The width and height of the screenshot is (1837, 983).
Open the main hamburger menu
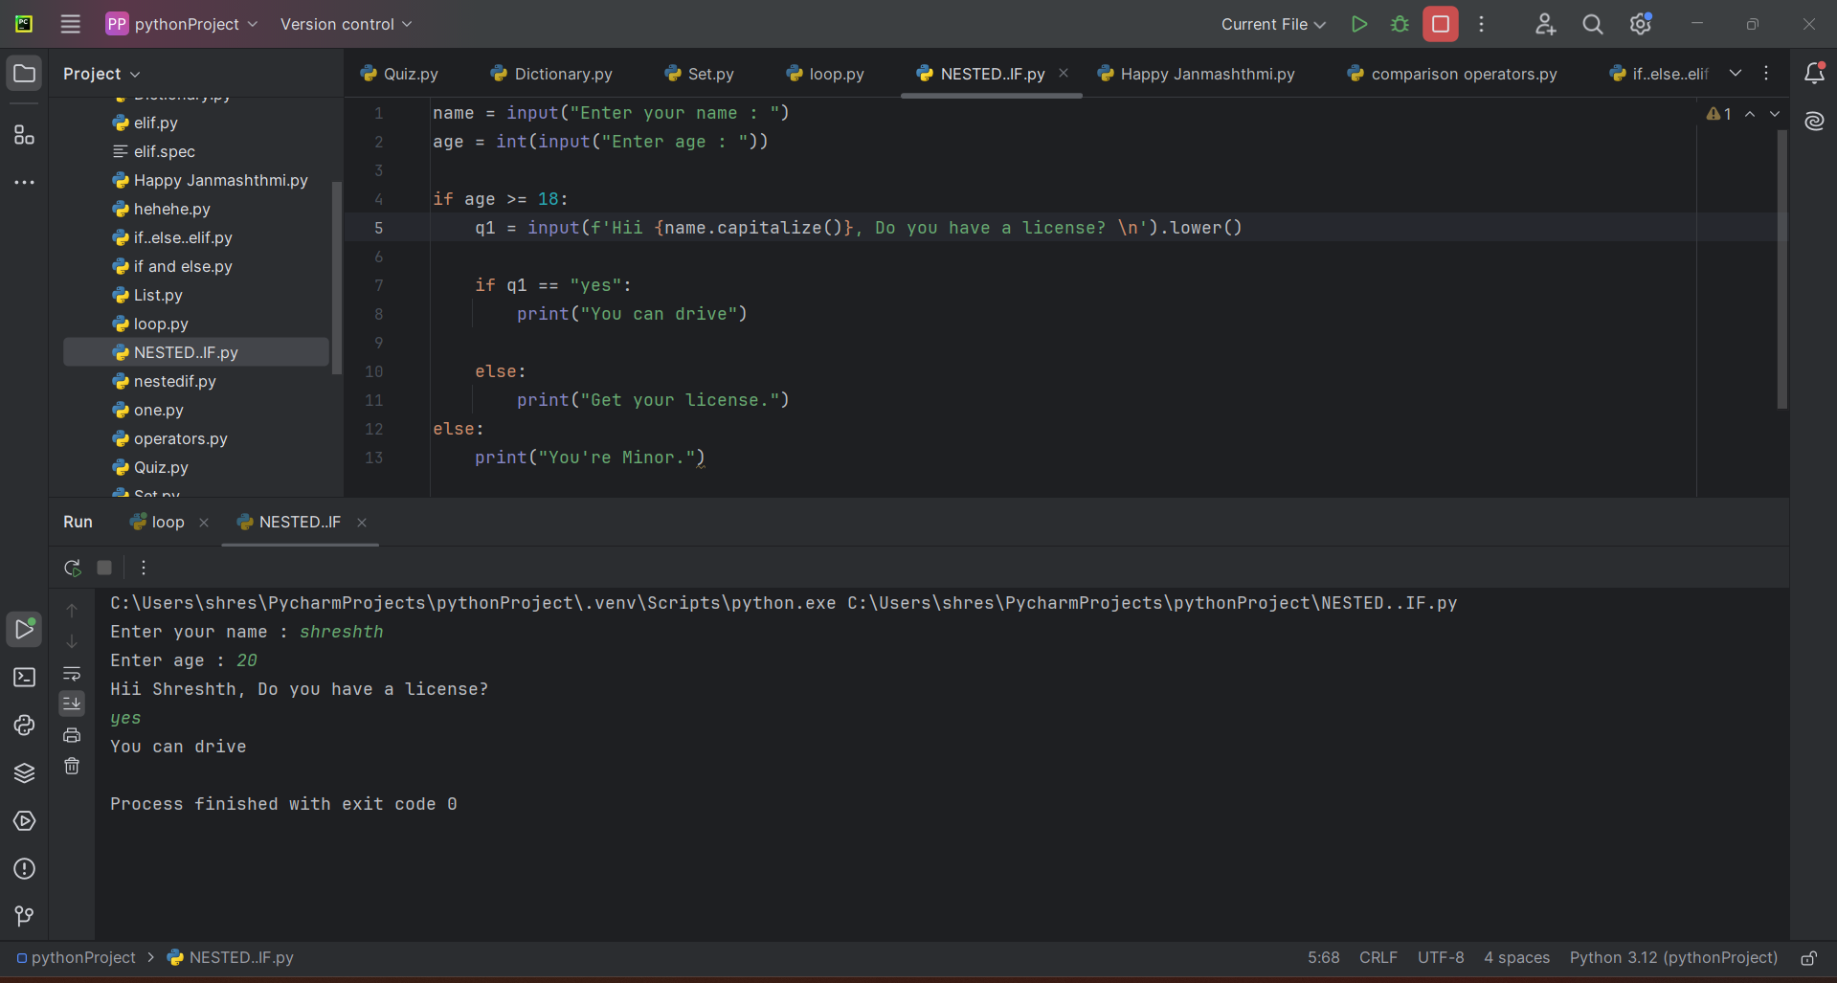point(70,24)
